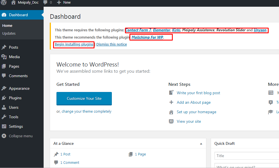Go to Updates submenu item

point(9,34)
